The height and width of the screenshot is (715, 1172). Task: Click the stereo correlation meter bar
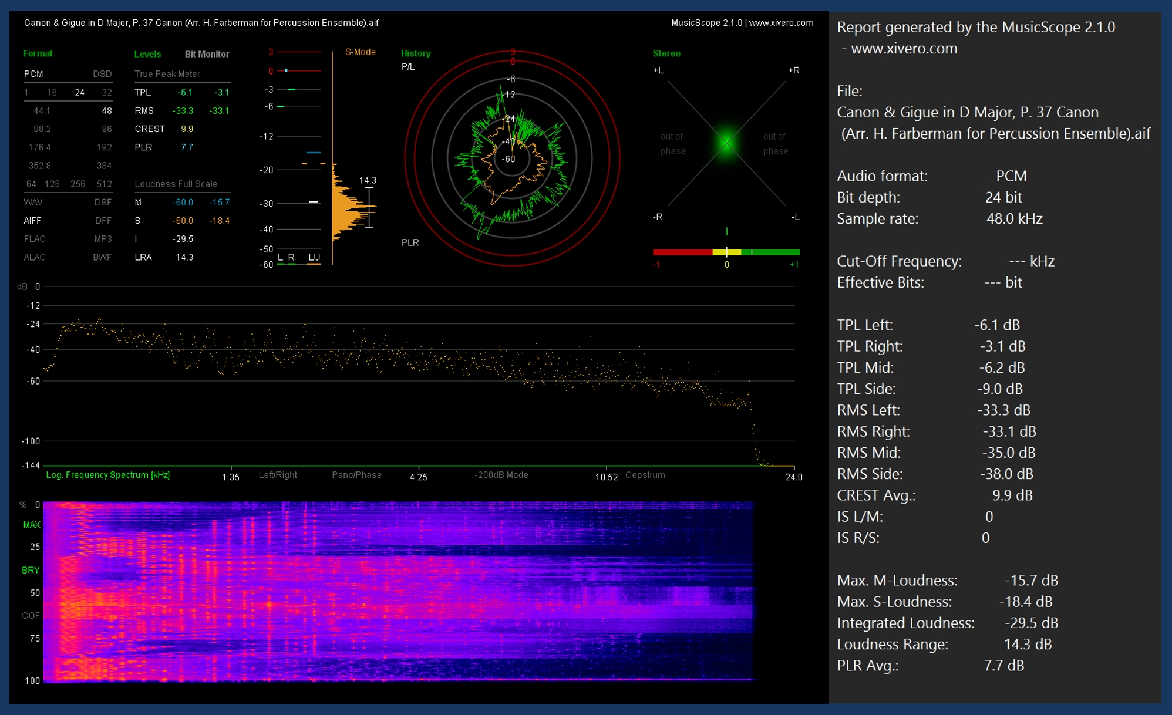tap(726, 252)
